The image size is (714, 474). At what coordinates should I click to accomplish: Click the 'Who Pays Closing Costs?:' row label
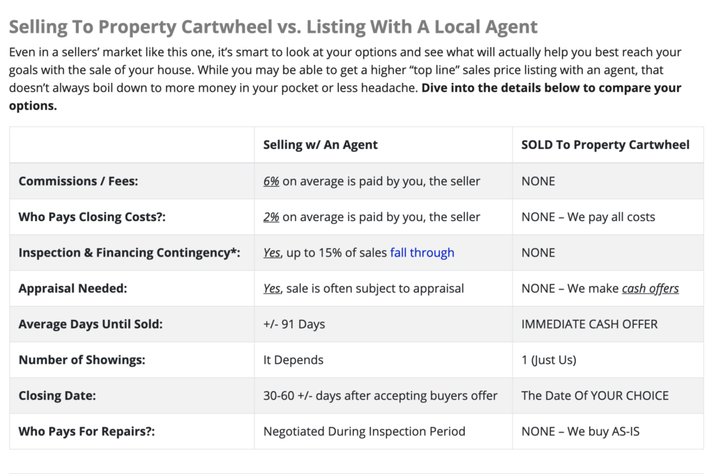(92, 217)
